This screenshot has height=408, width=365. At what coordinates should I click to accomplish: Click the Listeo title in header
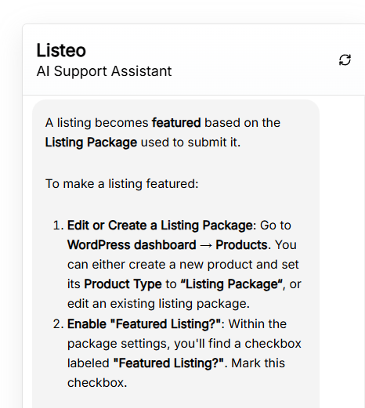pos(61,50)
